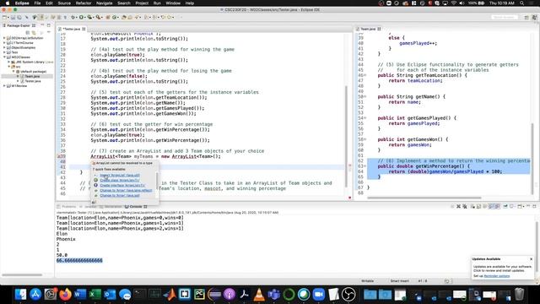
Task: Select Tester.java in Package Explorer
Action: 33,81
